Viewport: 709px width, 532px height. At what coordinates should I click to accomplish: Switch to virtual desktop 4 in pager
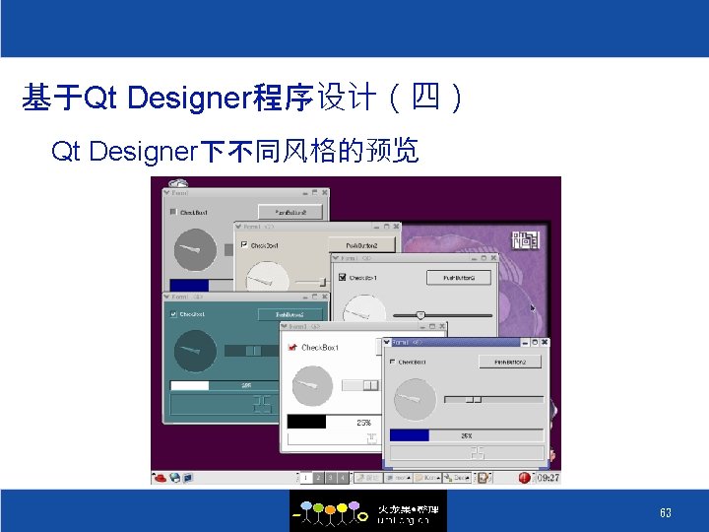tap(343, 477)
